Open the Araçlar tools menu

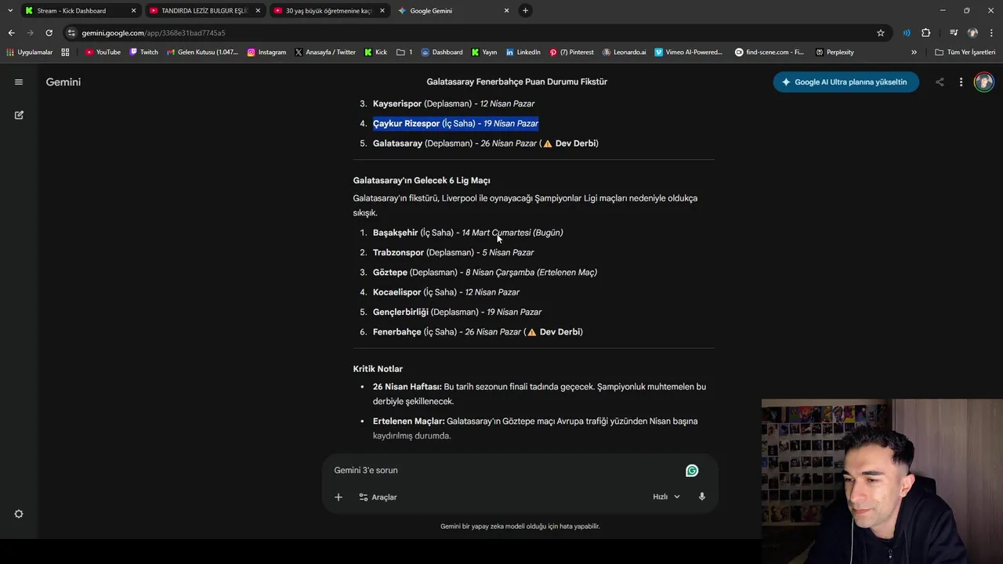378,497
